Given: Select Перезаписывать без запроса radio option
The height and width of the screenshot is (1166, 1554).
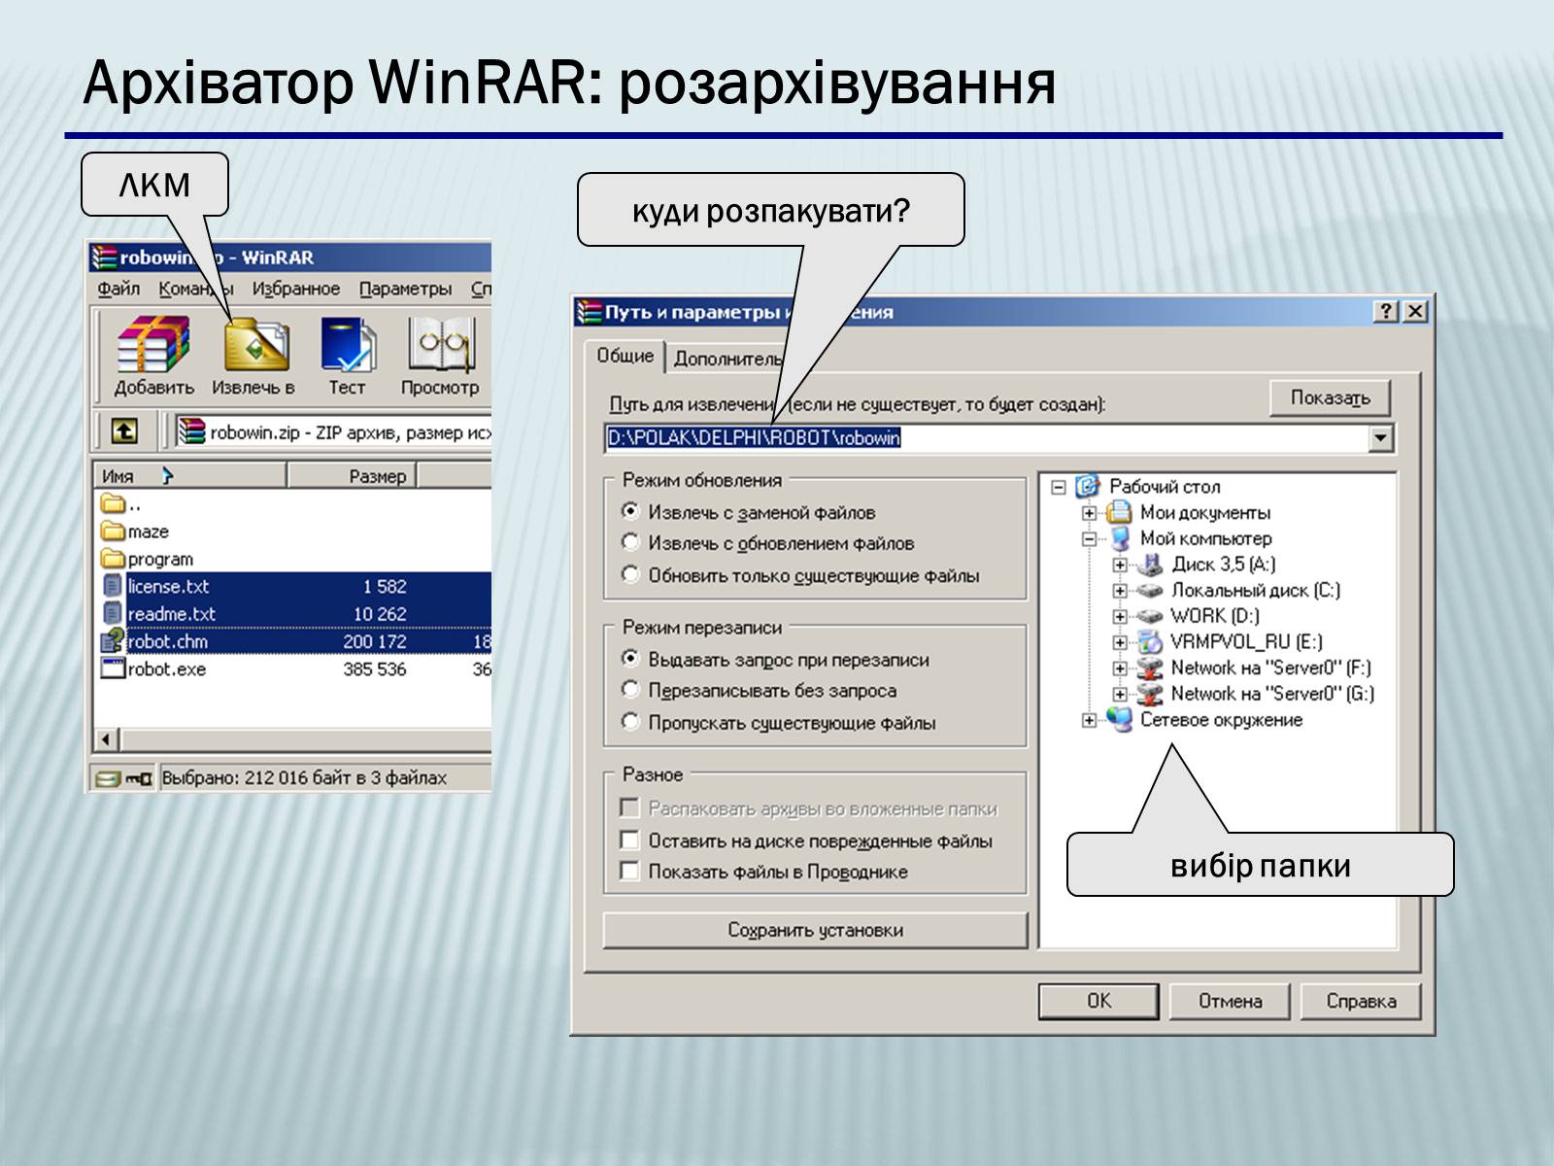Looking at the screenshot, I should click(630, 690).
